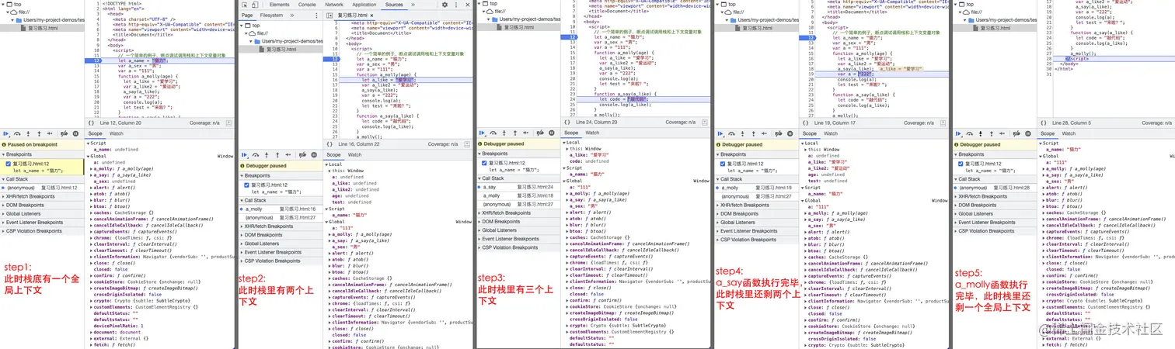This screenshot has height=349, width=1175.
Task: Uncheck the 复习练习.html:12 breakpoint in step3 panel
Action: point(484,163)
